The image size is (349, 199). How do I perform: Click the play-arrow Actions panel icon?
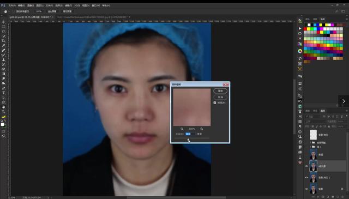(300, 28)
